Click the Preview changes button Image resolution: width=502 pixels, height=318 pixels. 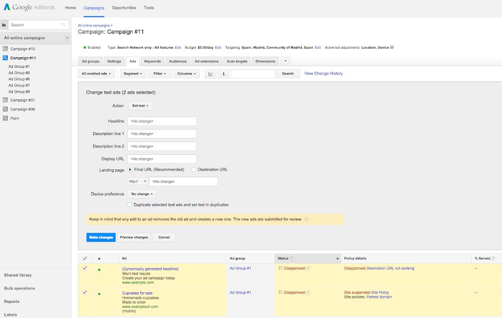coord(134,237)
